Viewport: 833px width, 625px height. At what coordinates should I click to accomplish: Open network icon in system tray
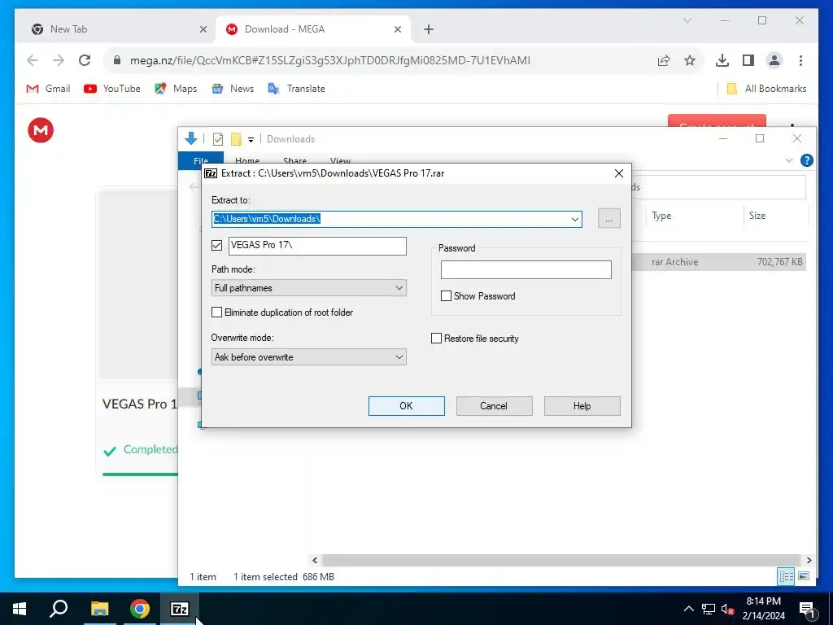(709, 609)
